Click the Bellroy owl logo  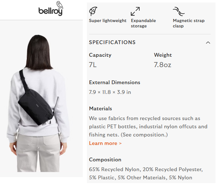click(x=51, y=9)
